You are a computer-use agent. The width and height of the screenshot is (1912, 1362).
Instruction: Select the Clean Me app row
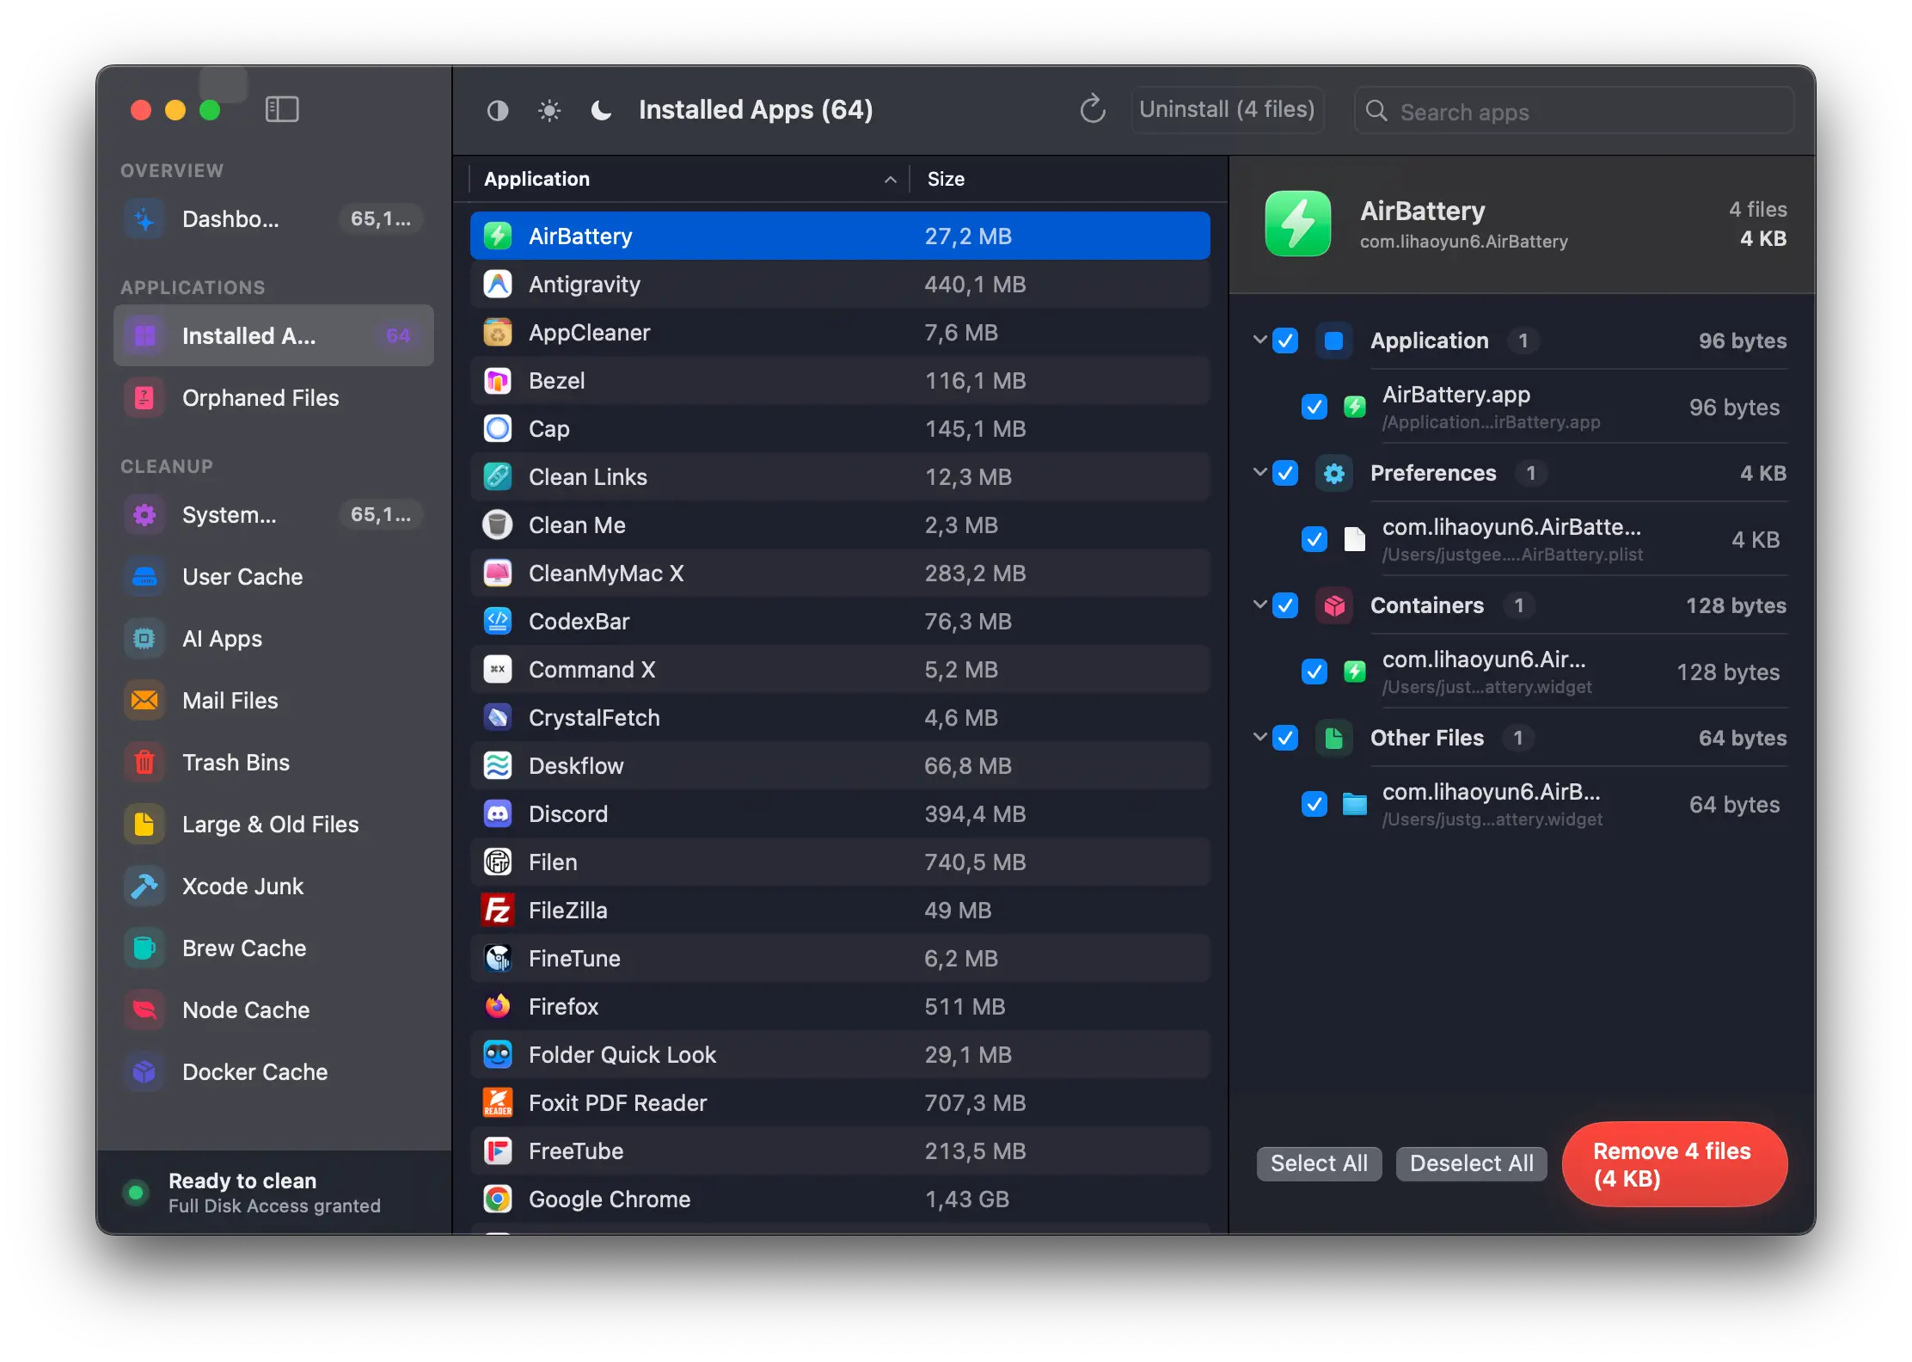tap(840, 525)
